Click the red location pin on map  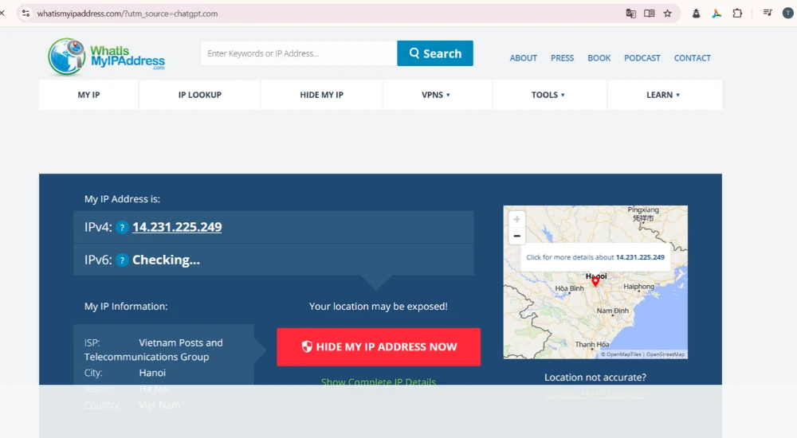[x=595, y=281]
